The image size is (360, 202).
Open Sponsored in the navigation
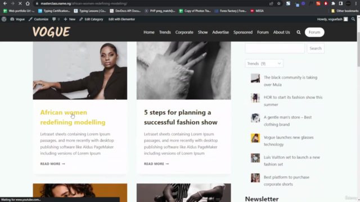coord(243,33)
